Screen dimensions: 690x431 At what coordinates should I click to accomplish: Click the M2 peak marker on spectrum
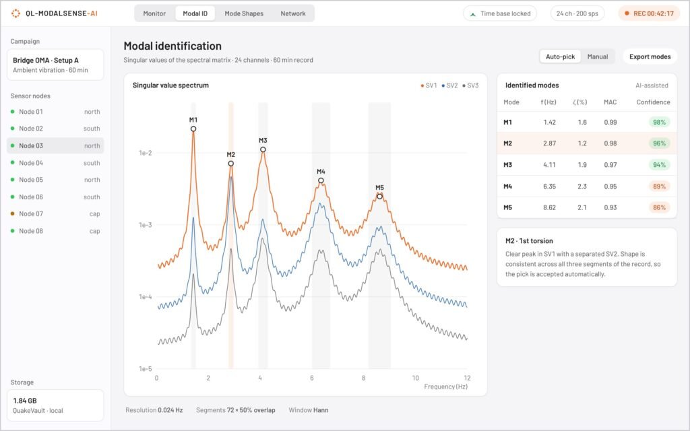230,164
